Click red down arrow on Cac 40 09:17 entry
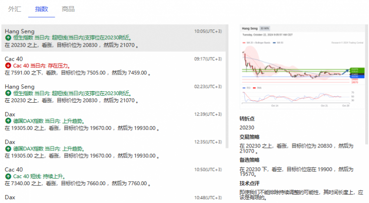Image resolution: width=369 pixels, height=203 pixels. 8,66
